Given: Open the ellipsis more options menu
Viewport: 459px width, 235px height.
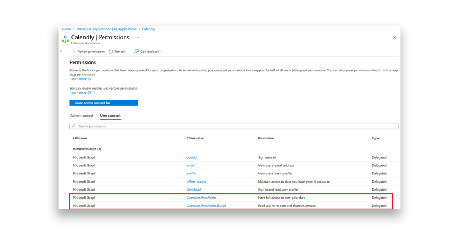Looking at the screenshot, I should coord(137,37).
